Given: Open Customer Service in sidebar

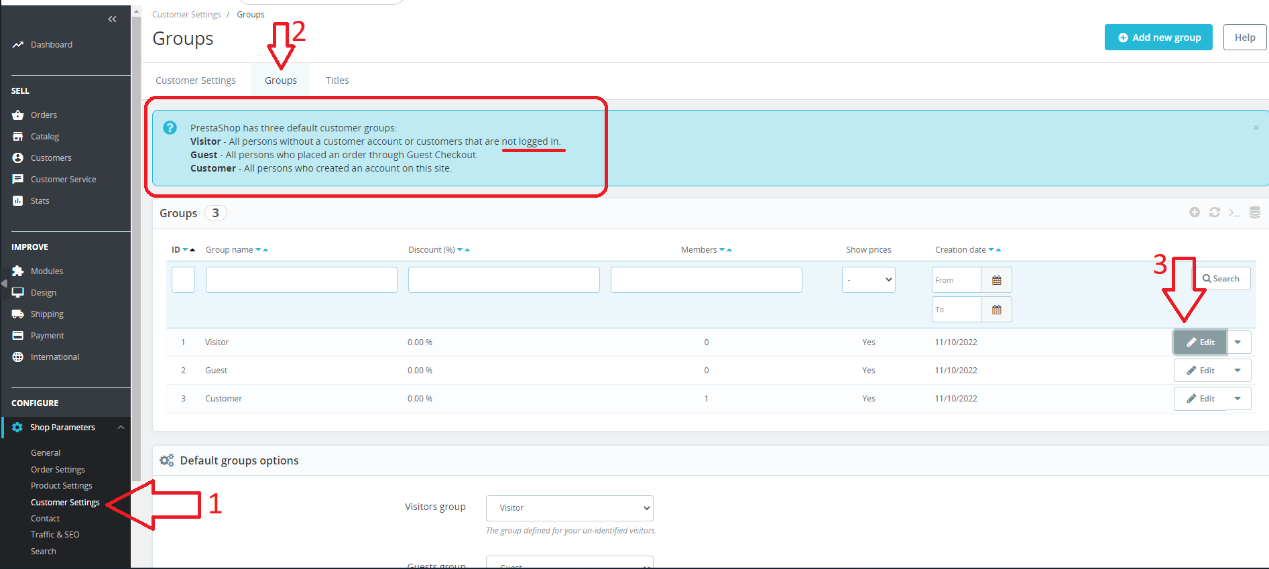Looking at the screenshot, I should click(64, 180).
